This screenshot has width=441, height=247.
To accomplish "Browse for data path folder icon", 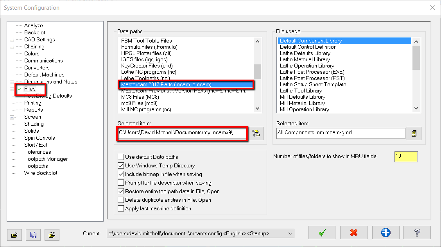I will [256, 133].
